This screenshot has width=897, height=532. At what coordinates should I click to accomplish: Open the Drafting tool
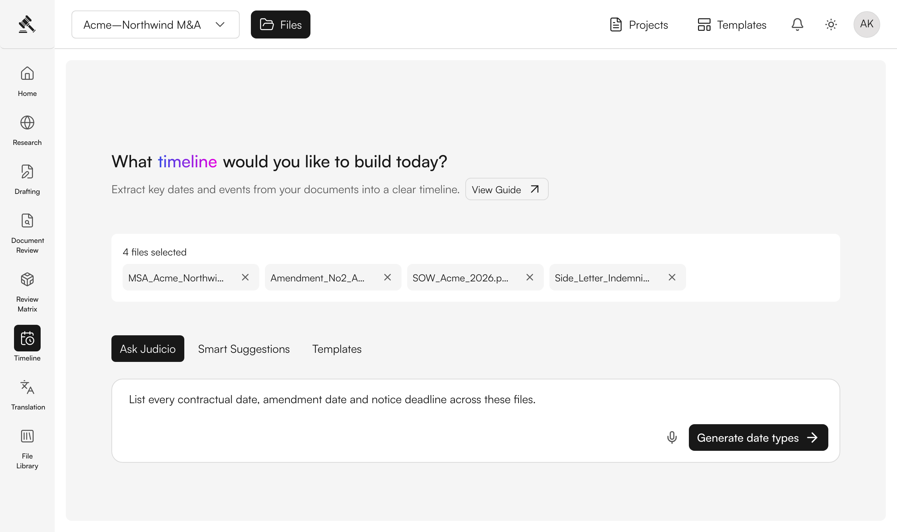pos(27,179)
